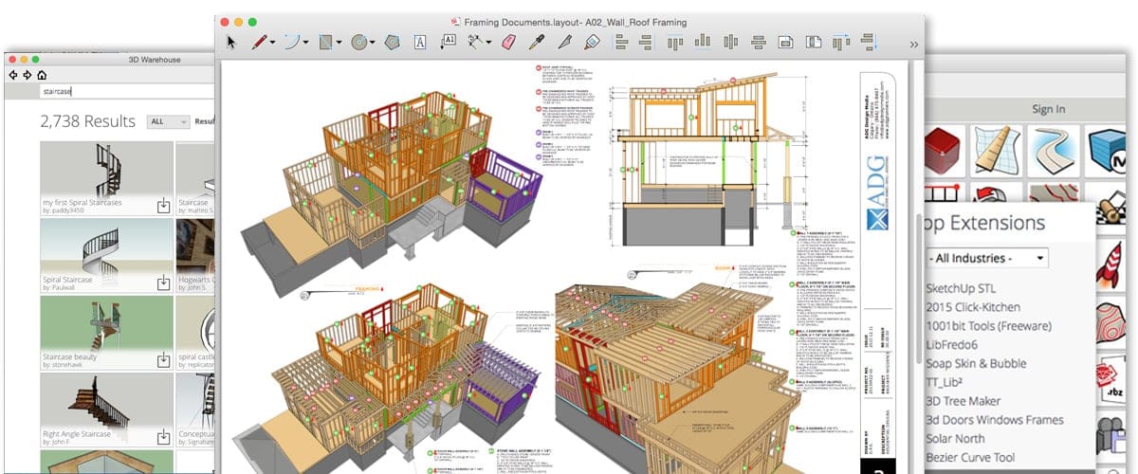Click the Sign In button
The width and height of the screenshot is (1138, 474).
(x=1048, y=109)
